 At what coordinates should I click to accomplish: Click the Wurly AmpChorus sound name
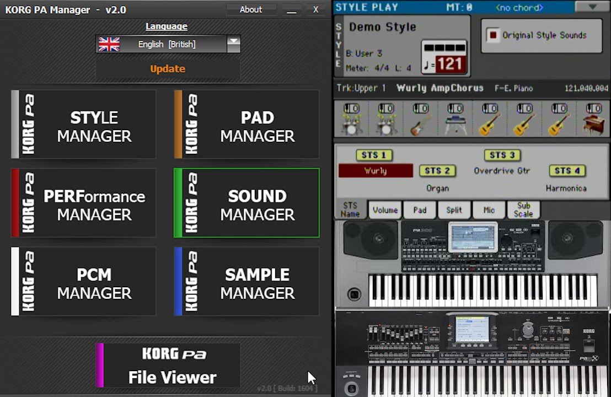click(440, 88)
